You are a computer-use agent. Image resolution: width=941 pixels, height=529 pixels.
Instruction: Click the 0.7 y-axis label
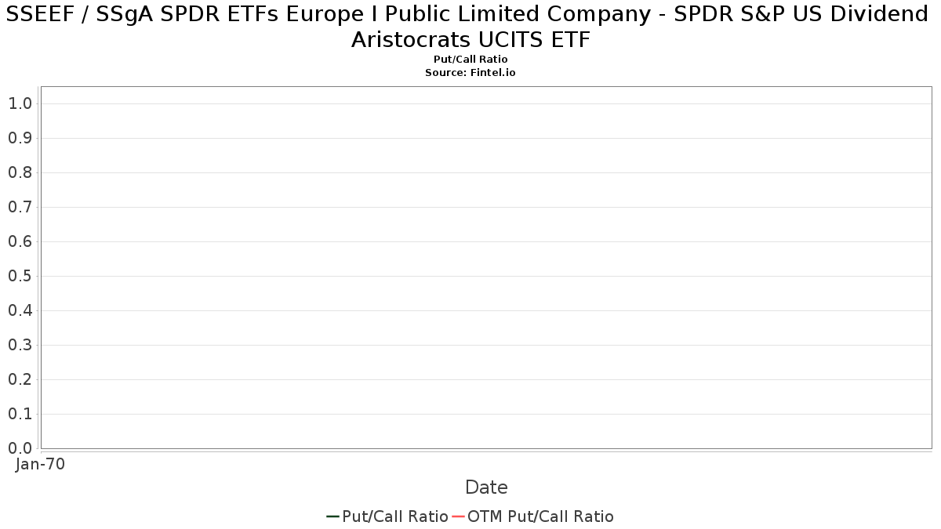tap(20, 207)
